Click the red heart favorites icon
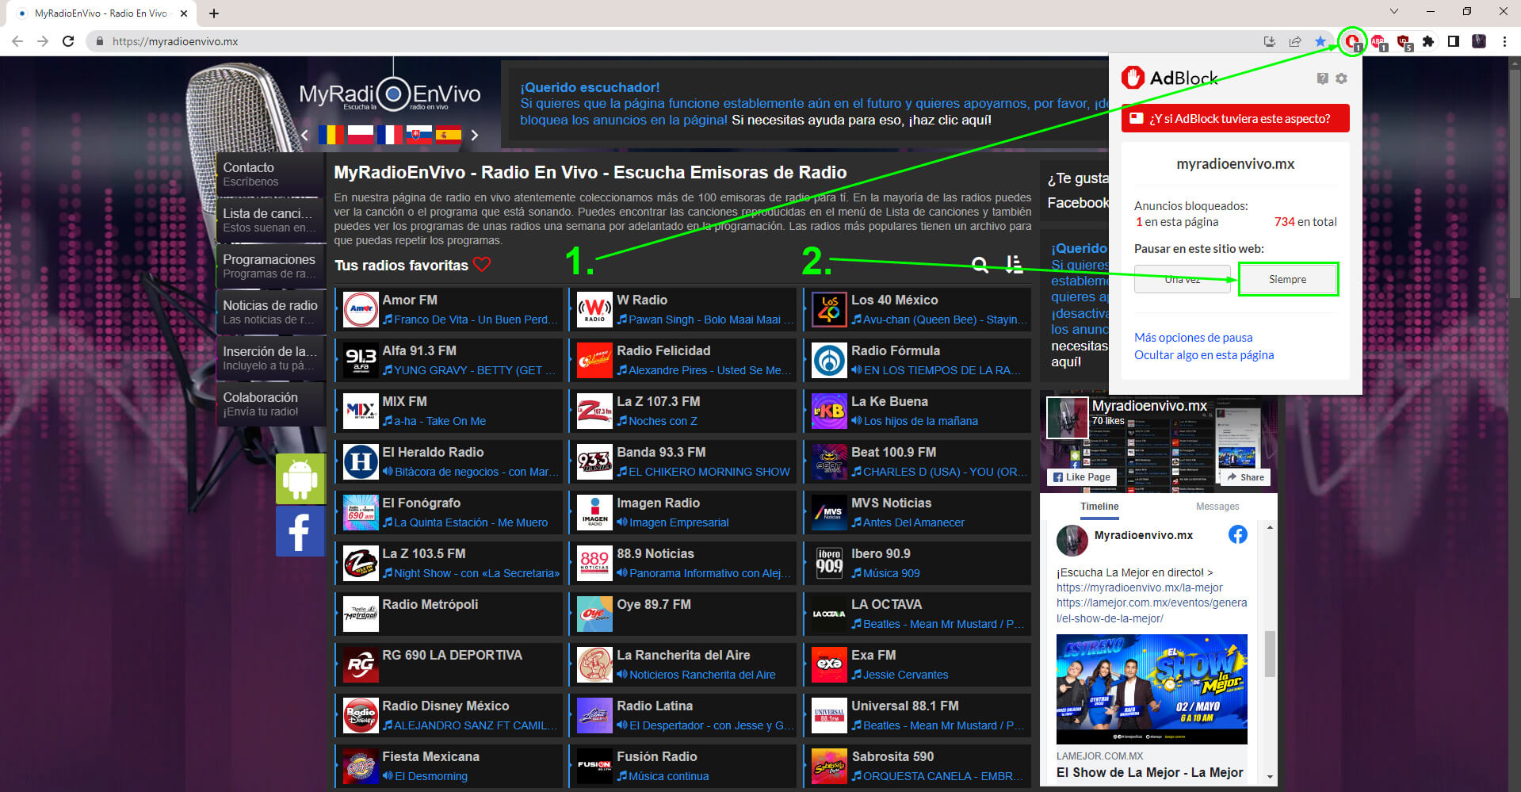Viewport: 1521px width, 792px height. (482, 264)
